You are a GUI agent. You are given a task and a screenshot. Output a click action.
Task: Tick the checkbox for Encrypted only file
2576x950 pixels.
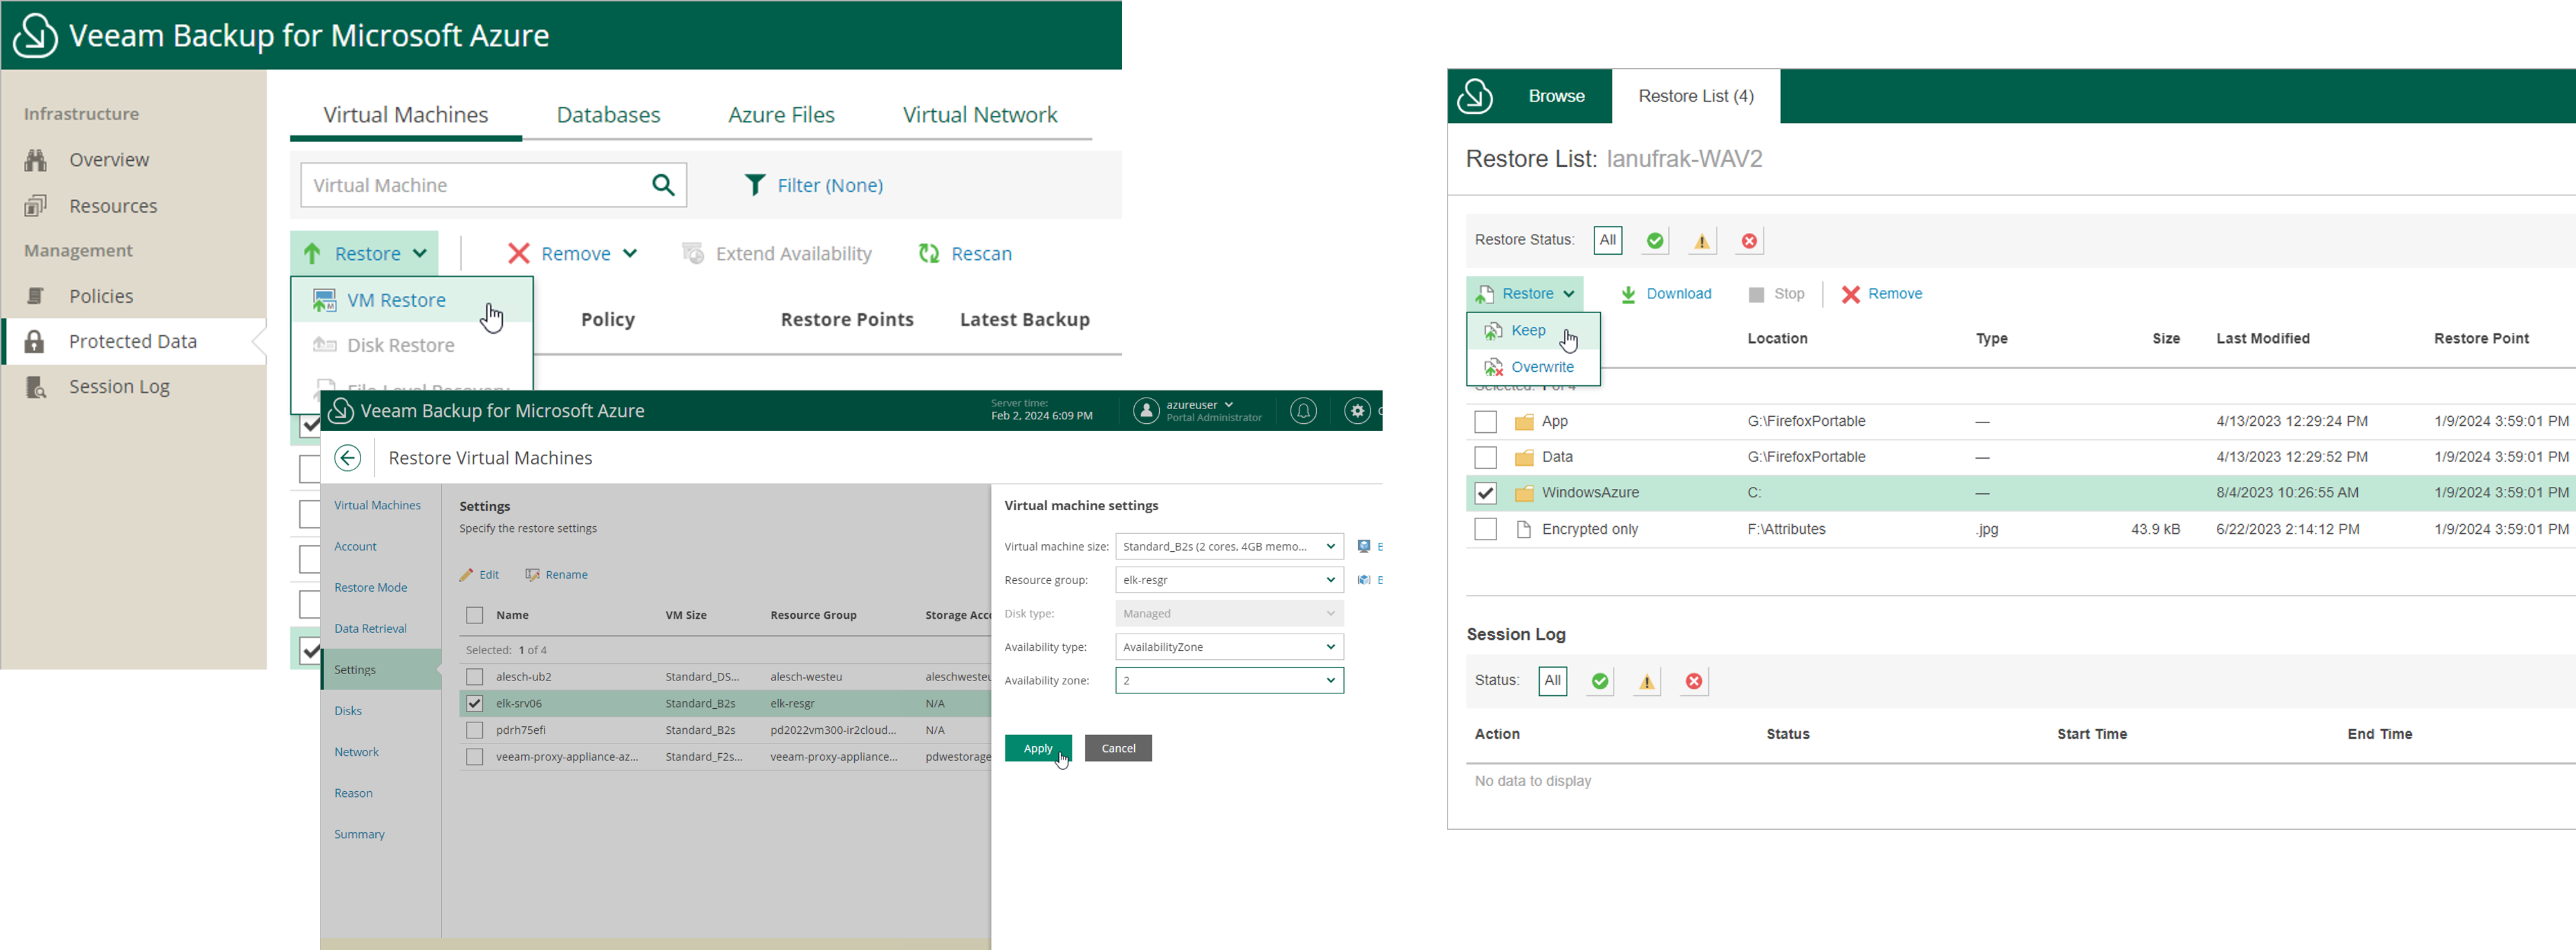tap(1486, 529)
